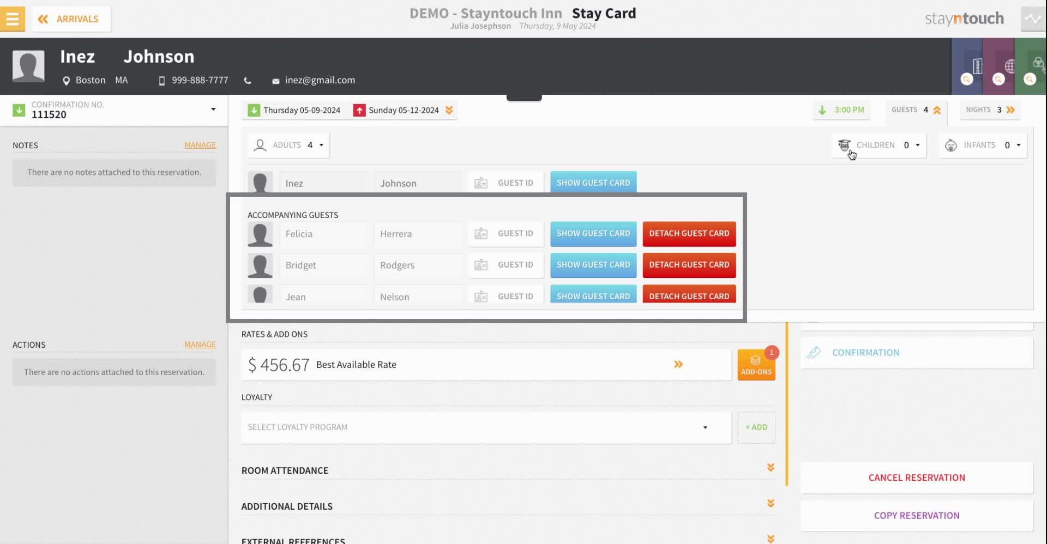Click Inez Johnson's profile avatar
This screenshot has width=1047, height=544.
[28, 67]
